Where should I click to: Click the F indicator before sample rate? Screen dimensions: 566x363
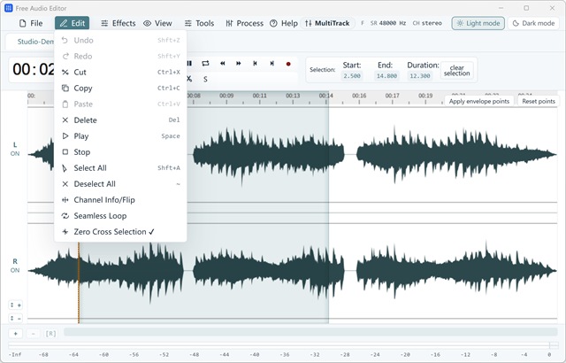click(x=363, y=23)
